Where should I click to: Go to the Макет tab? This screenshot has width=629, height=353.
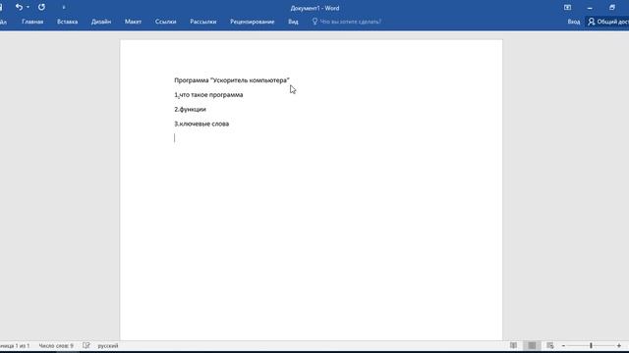tap(133, 22)
